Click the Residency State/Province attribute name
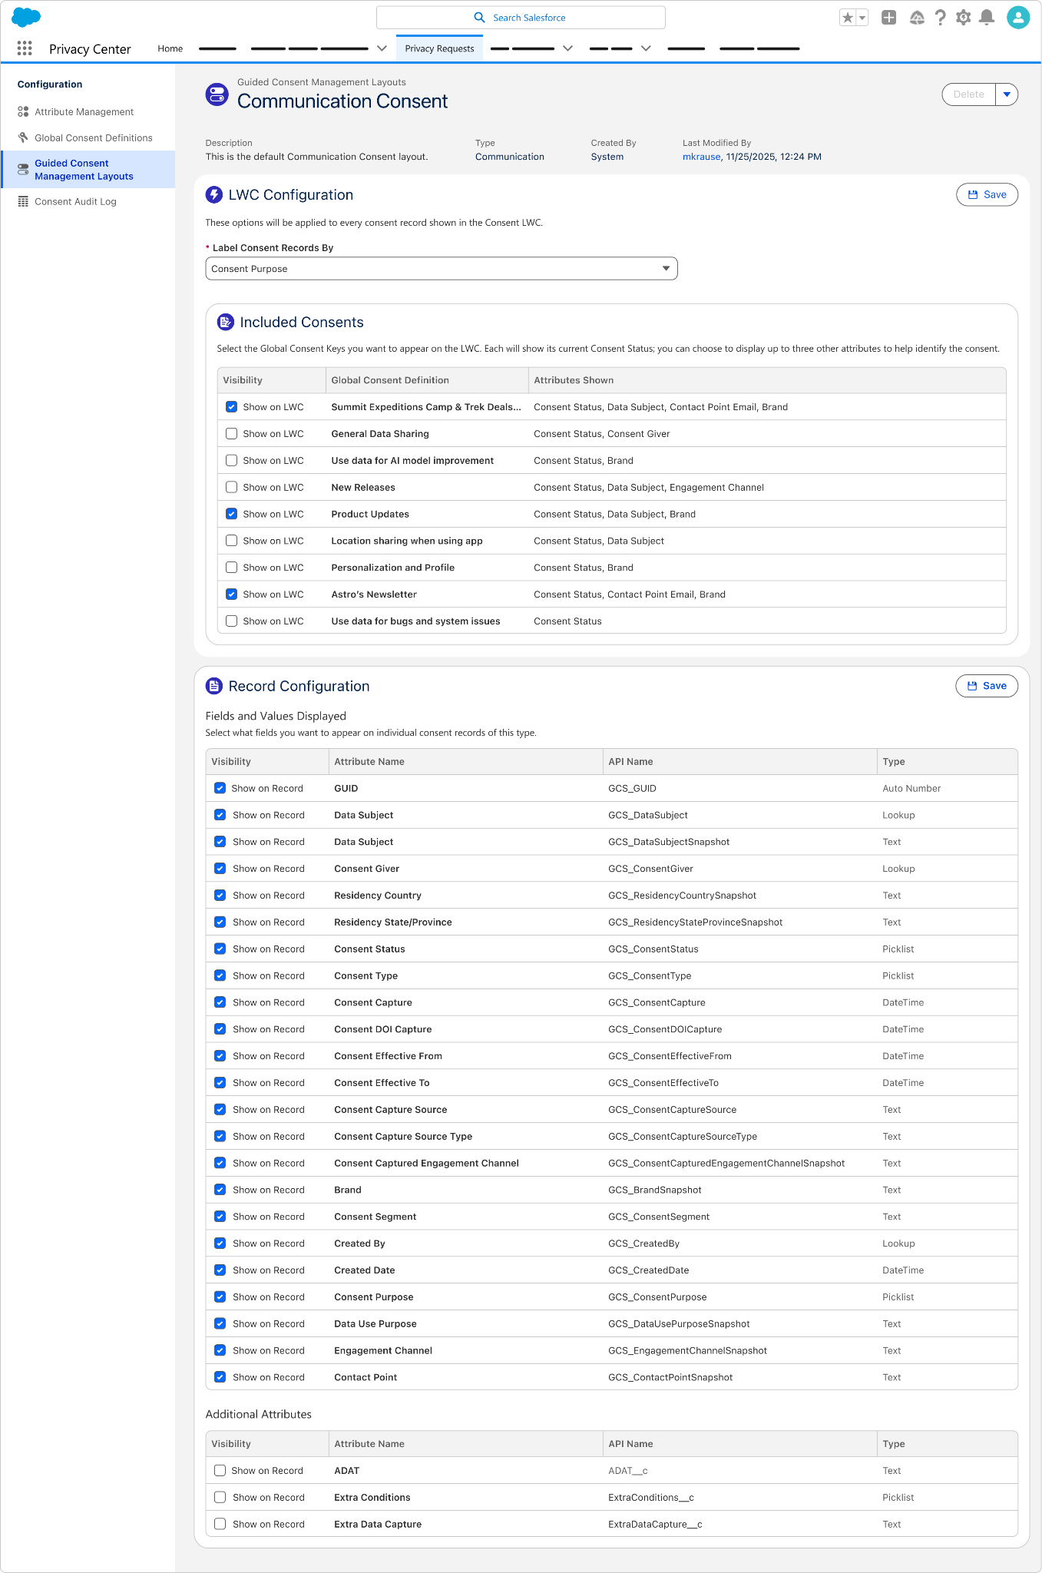The width and height of the screenshot is (1042, 1573). (x=392, y=922)
